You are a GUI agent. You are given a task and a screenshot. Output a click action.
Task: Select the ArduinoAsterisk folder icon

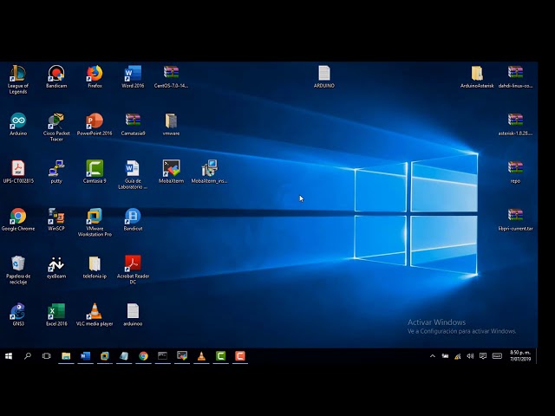click(477, 76)
